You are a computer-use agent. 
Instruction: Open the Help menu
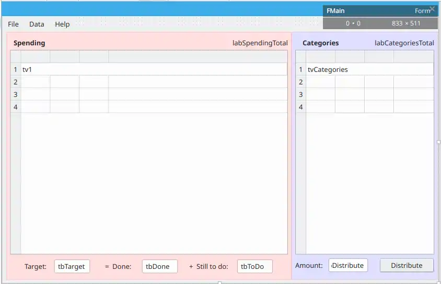pos(62,24)
